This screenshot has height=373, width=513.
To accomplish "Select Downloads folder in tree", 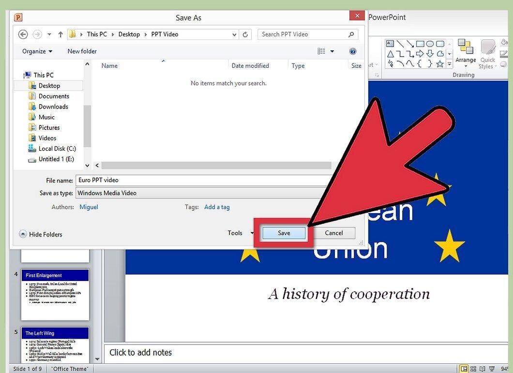I will (x=48, y=107).
